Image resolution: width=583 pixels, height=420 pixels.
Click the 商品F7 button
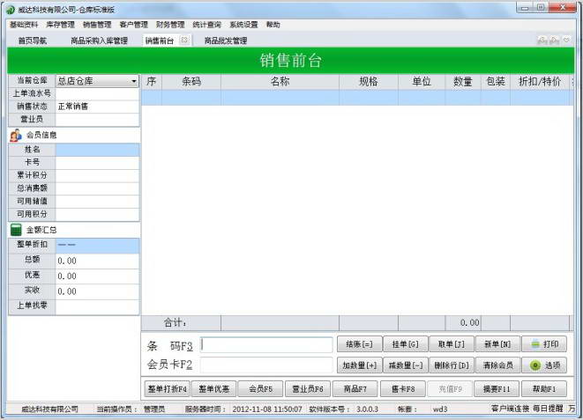pos(355,389)
